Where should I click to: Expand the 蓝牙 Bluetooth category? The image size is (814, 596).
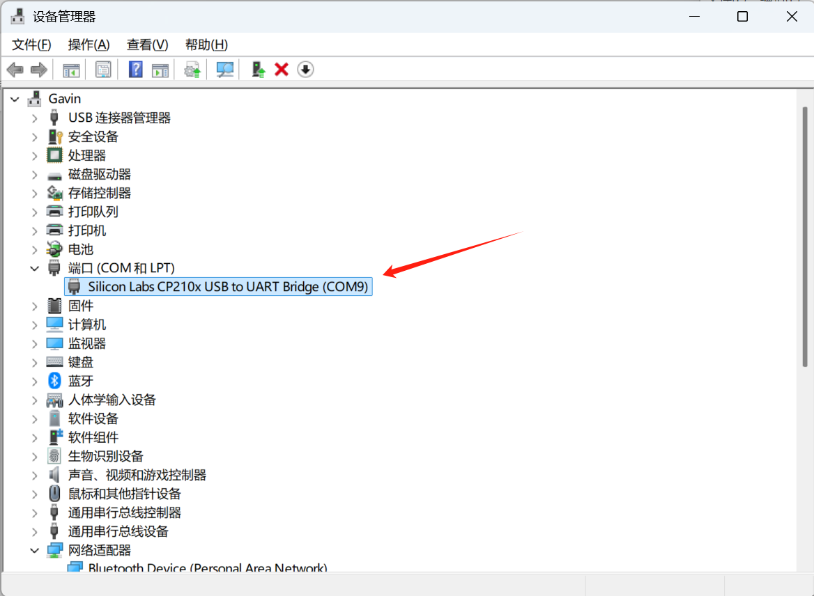pos(35,381)
